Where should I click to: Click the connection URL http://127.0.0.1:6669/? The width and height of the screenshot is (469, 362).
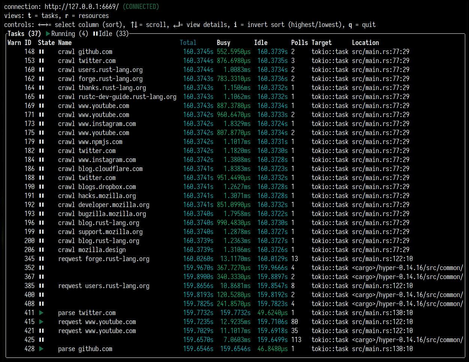tap(82, 7)
